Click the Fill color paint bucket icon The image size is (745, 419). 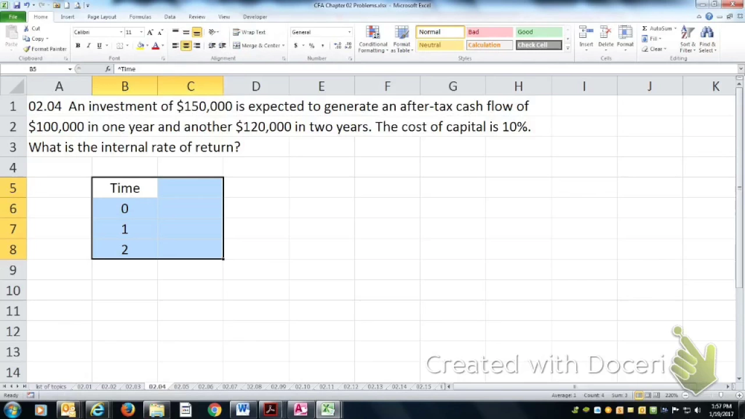click(140, 45)
